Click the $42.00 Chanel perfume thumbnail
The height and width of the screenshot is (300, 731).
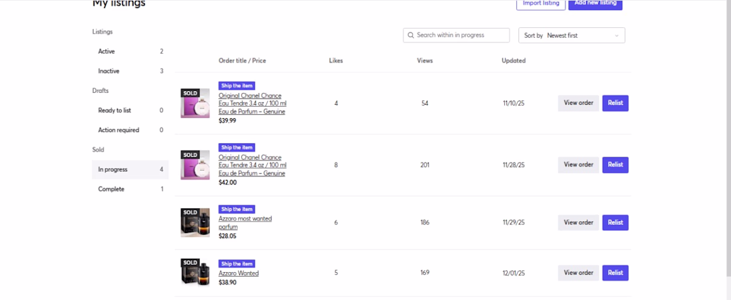pyautogui.click(x=195, y=165)
